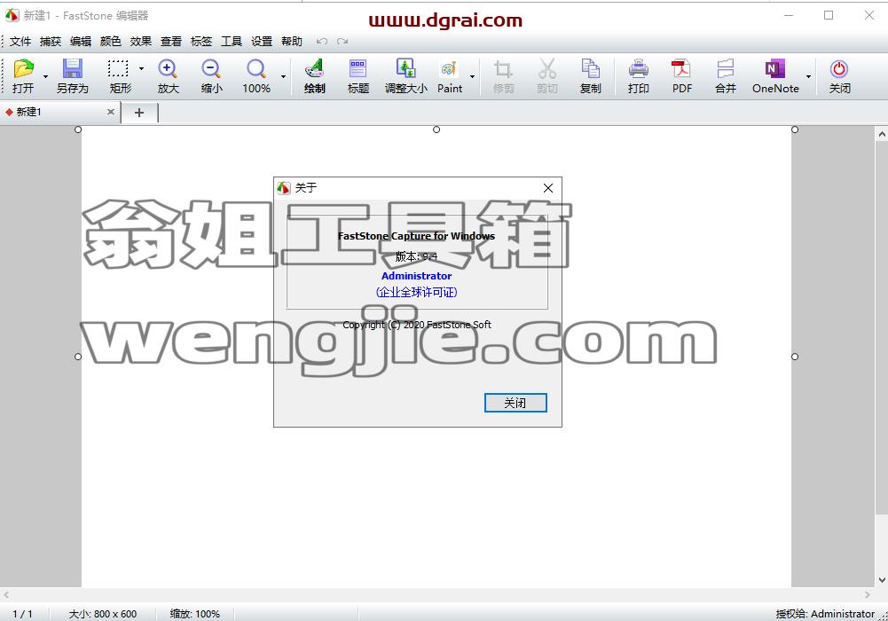Click the FastStone Capture for Windows title text
This screenshot has width=888, height=621.
click(416, 236)
